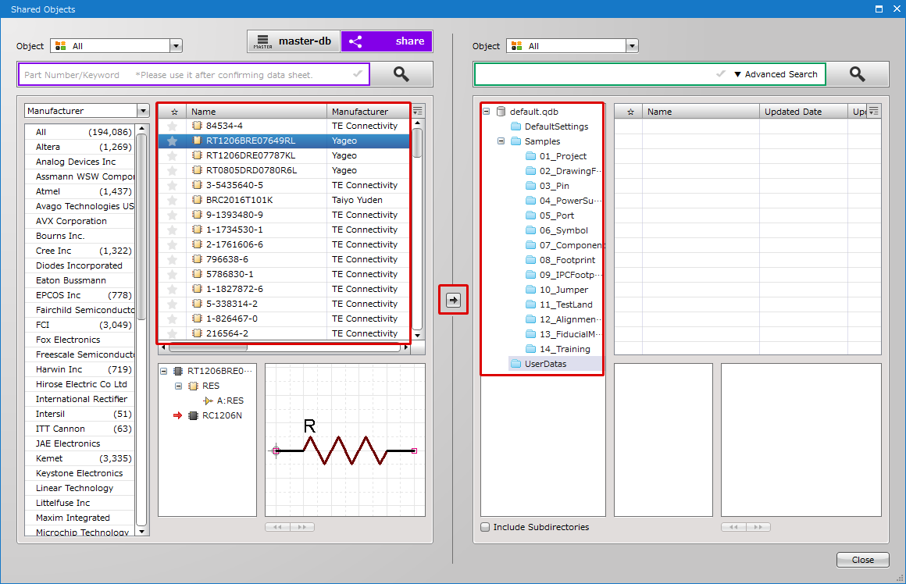Image resolution: width=906 pixels, height=584 pixels.
Task: Click the transfer arrow button between panels
Action: (x=453, y=300)
